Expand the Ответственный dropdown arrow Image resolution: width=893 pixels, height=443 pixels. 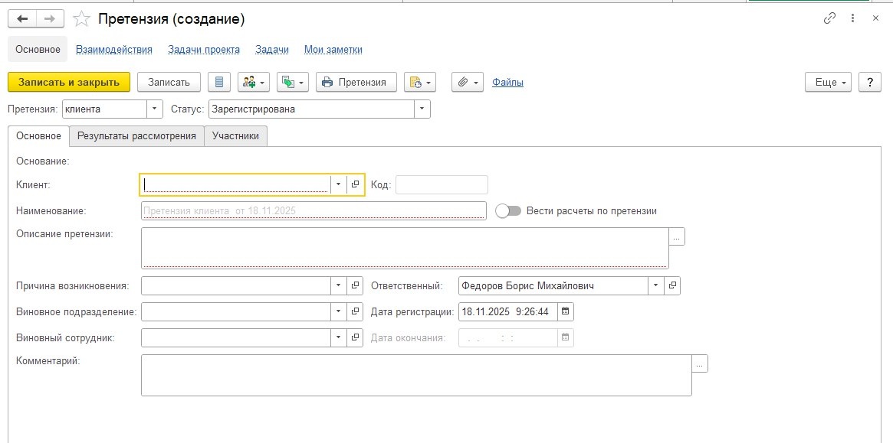point(655,285)
